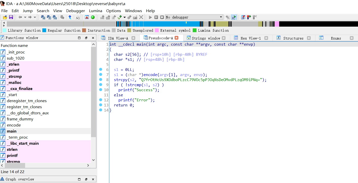This screenshot has width=358, height=183.
Task: Jump forward with the right arrow icon
Action: 30,17
